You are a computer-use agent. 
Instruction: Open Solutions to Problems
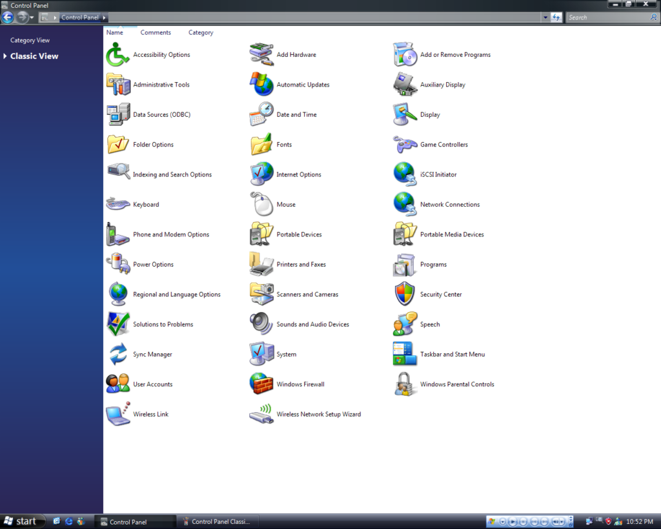(x=150, y=324)
